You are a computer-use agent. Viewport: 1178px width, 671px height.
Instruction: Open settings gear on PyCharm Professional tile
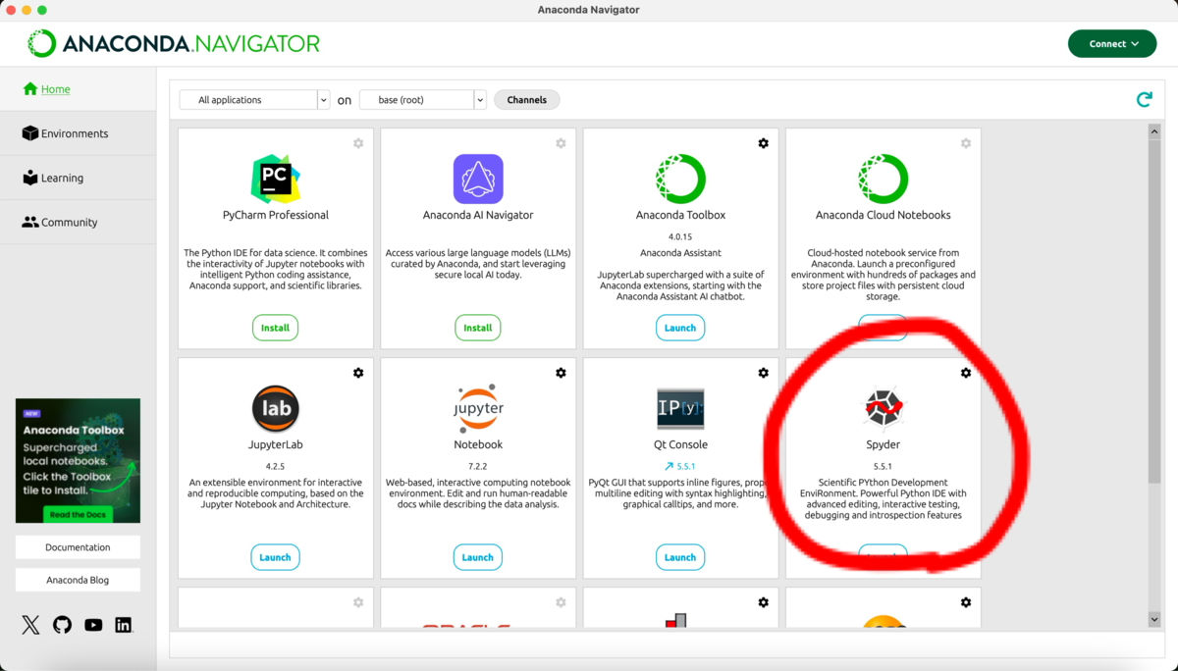tap(358, 143)
